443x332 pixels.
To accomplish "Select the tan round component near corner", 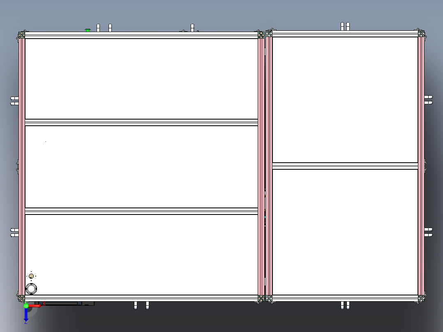I will click(31, 276).
